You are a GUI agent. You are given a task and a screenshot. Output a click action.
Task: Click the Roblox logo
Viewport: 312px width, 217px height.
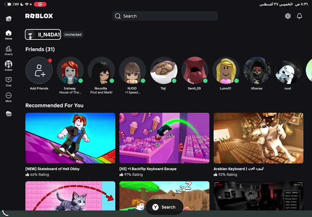coord(39,16)
